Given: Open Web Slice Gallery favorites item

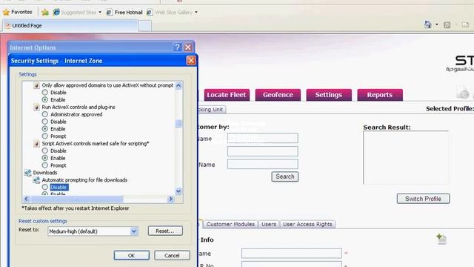Looking at the screenshot, I should pos(170,12).
